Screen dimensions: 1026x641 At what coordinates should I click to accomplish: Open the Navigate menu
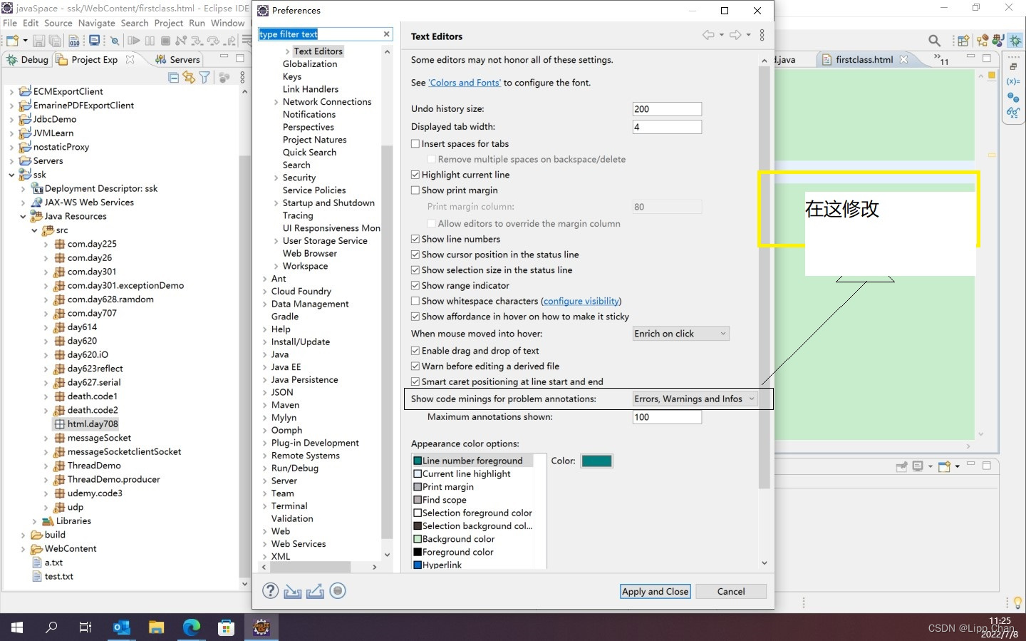[x=96, y=23]
